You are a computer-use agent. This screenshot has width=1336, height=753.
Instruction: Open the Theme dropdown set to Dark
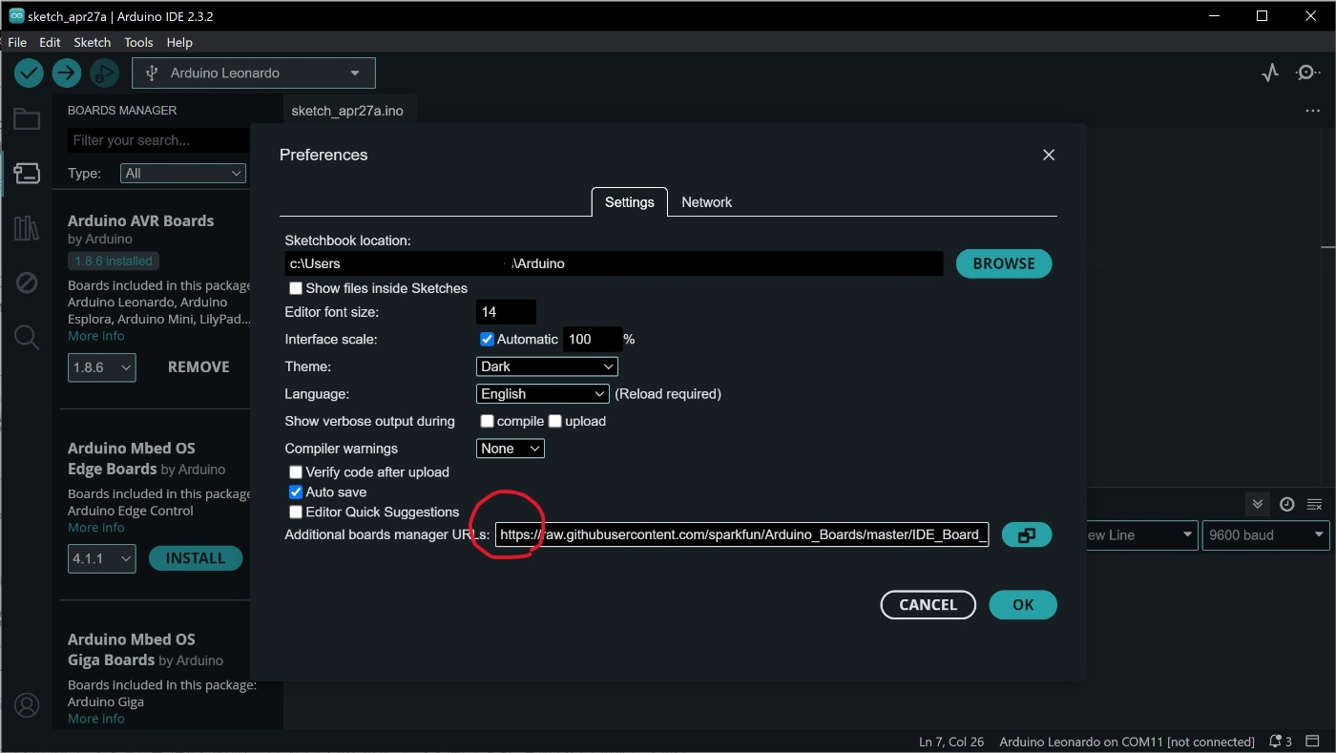click(x=547, y=366)
